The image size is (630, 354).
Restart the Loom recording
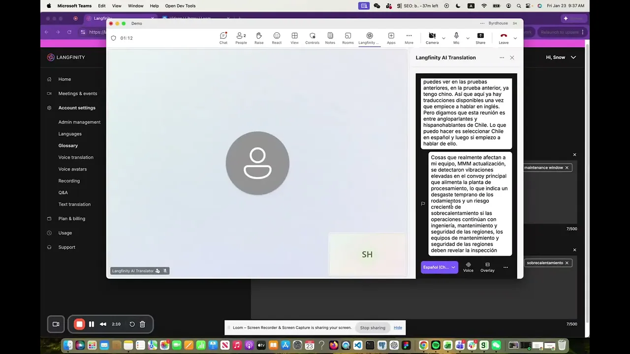click(132, 324)
